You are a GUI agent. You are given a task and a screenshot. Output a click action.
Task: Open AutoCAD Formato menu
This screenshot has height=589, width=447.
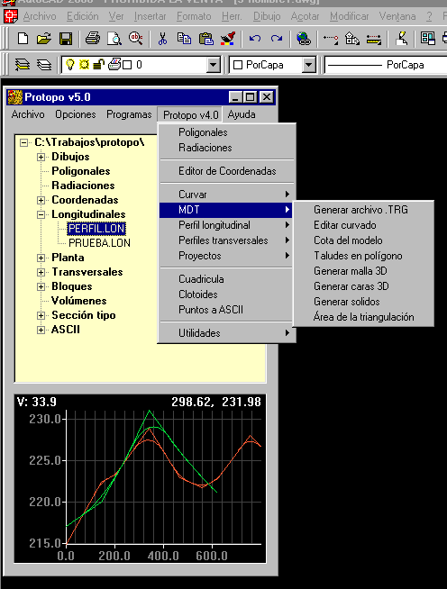194,16
